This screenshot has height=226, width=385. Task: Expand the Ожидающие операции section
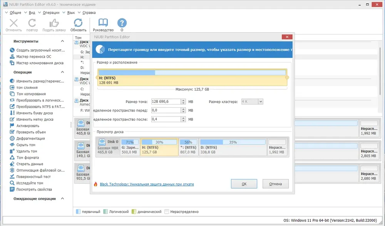tap(62, 199)
